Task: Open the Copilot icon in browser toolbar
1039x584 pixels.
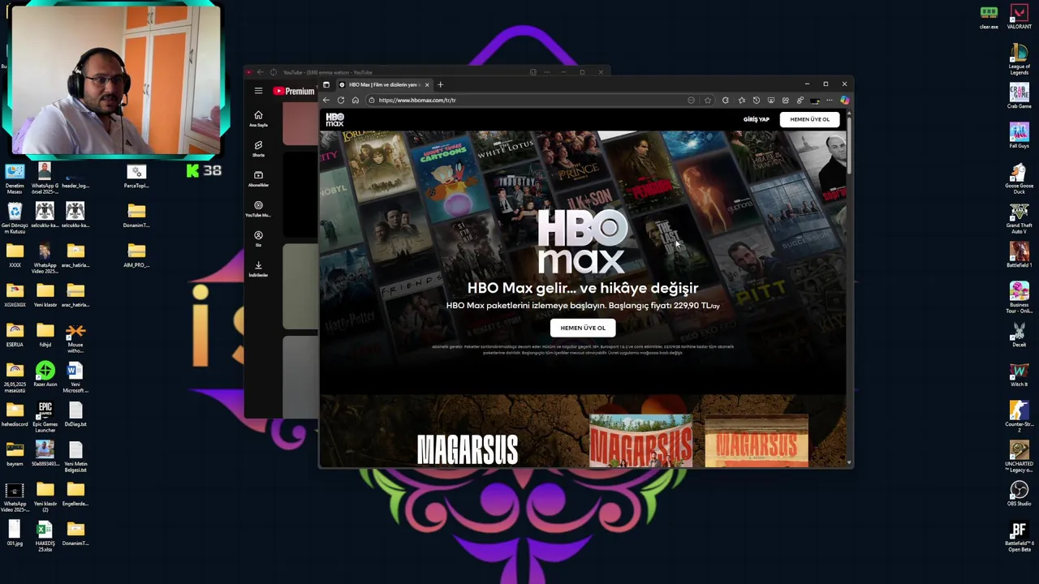Action: (x=844, y=101)
